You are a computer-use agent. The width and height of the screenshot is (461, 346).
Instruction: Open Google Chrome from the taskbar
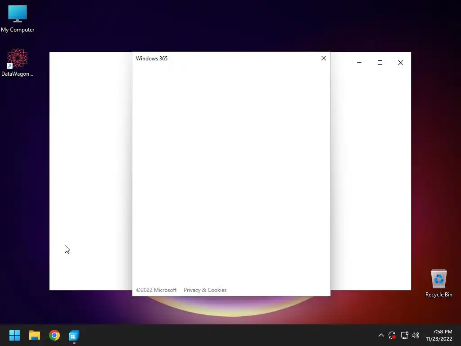54,335
